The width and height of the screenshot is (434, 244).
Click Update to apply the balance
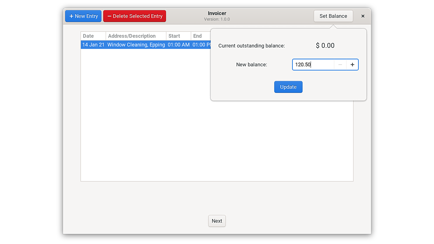288,87
